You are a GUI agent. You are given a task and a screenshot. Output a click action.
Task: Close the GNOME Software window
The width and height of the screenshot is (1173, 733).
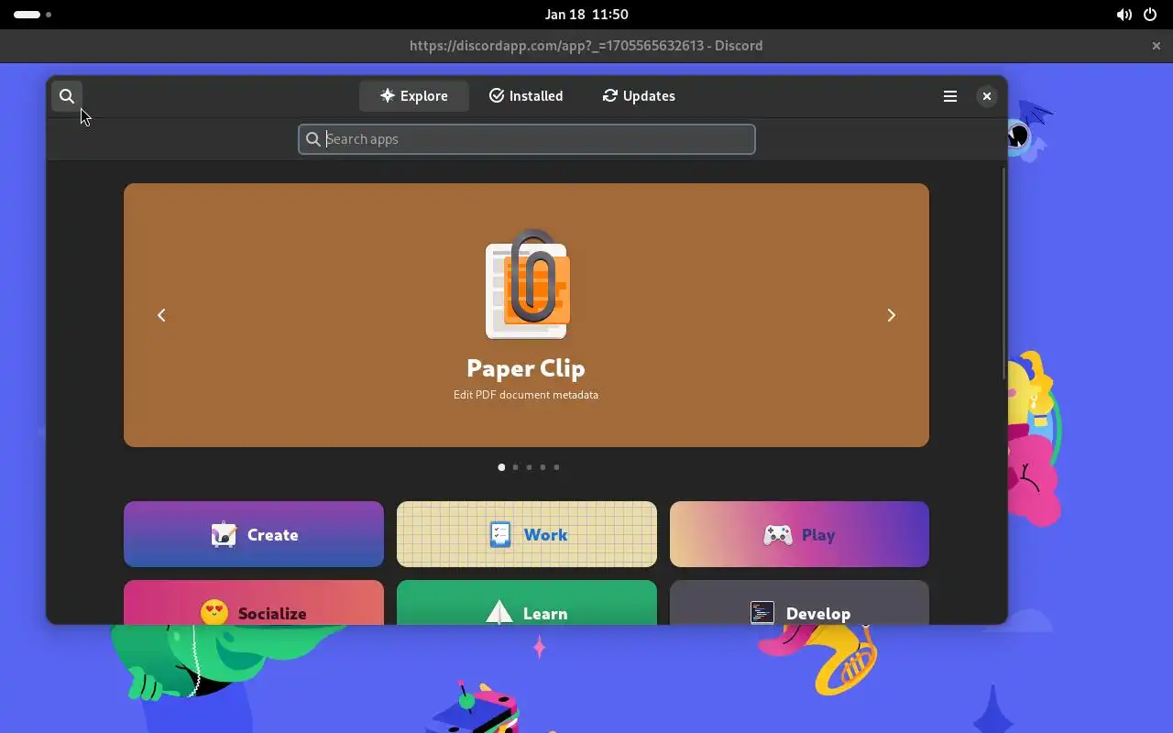pyautogui.click(x=987, y=96)
